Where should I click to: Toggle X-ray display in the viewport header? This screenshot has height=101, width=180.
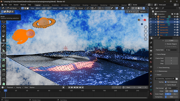(133, 8)
